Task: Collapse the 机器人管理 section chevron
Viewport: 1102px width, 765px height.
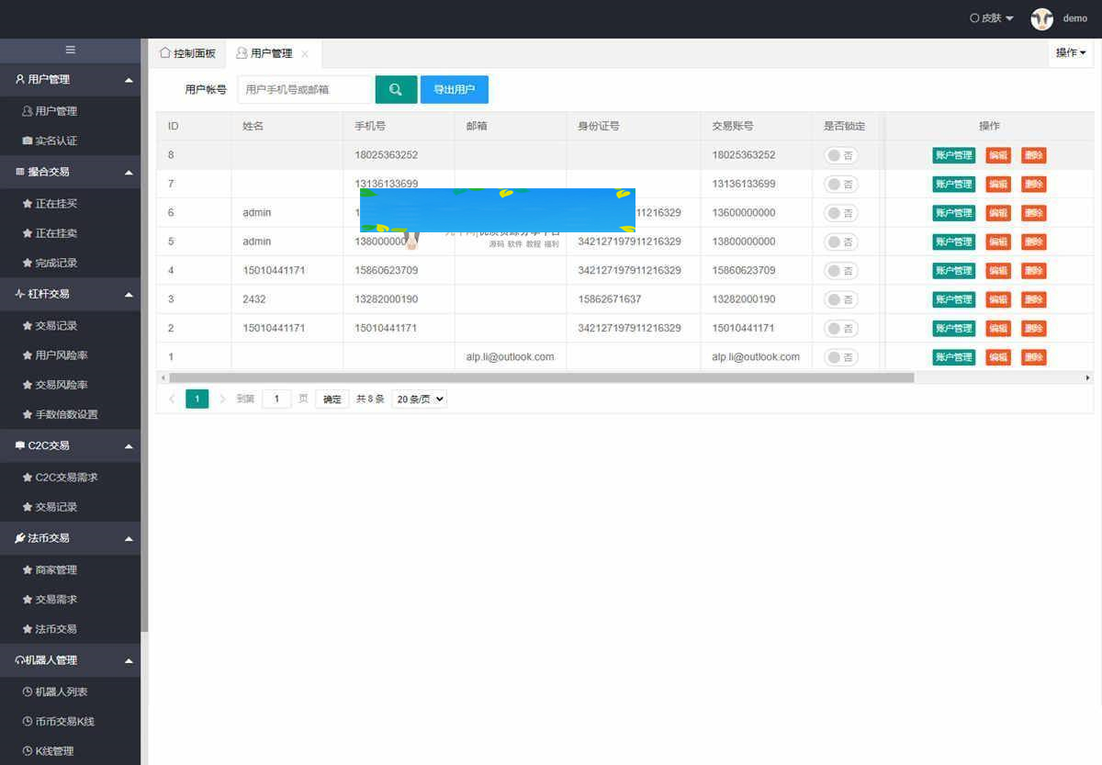Action: point(128,659)
